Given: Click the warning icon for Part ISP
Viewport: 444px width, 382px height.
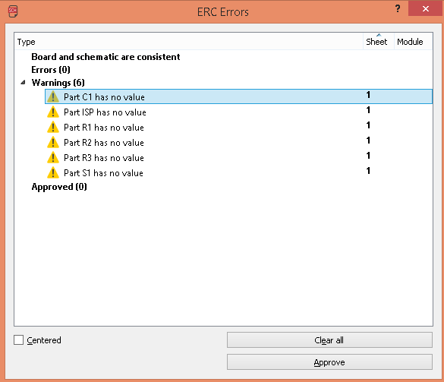Looking at the screenshot, I should pyautogui.click(x=53, y=112).
